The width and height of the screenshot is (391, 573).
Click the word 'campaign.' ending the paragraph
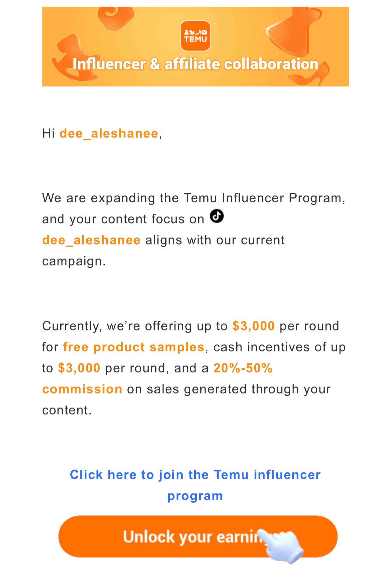[74, 262]
